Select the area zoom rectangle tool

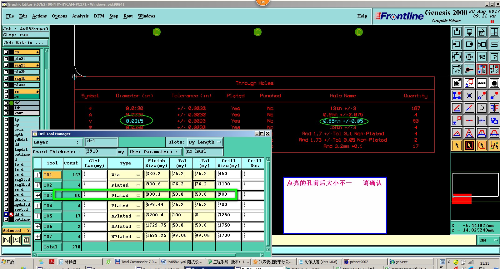pos(469,83)
